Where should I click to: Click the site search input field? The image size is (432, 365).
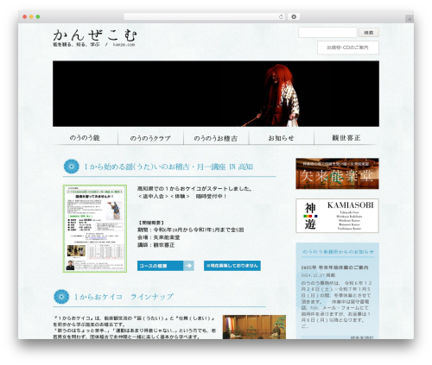click(327, 33)
